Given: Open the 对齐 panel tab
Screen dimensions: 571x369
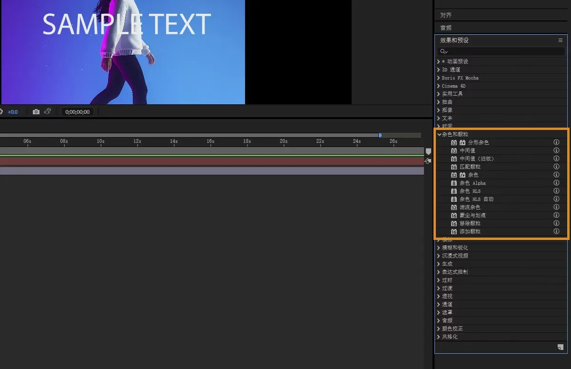Looking at the screenshot, I should [446, 15].
